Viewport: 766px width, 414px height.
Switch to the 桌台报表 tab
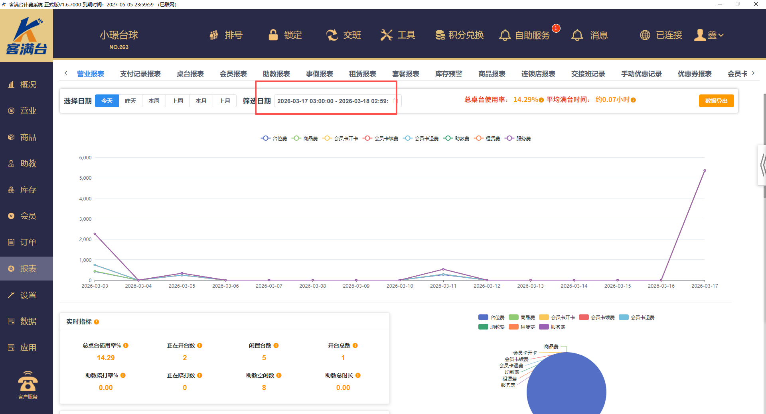pyautogui.click(x=190, y=74)
